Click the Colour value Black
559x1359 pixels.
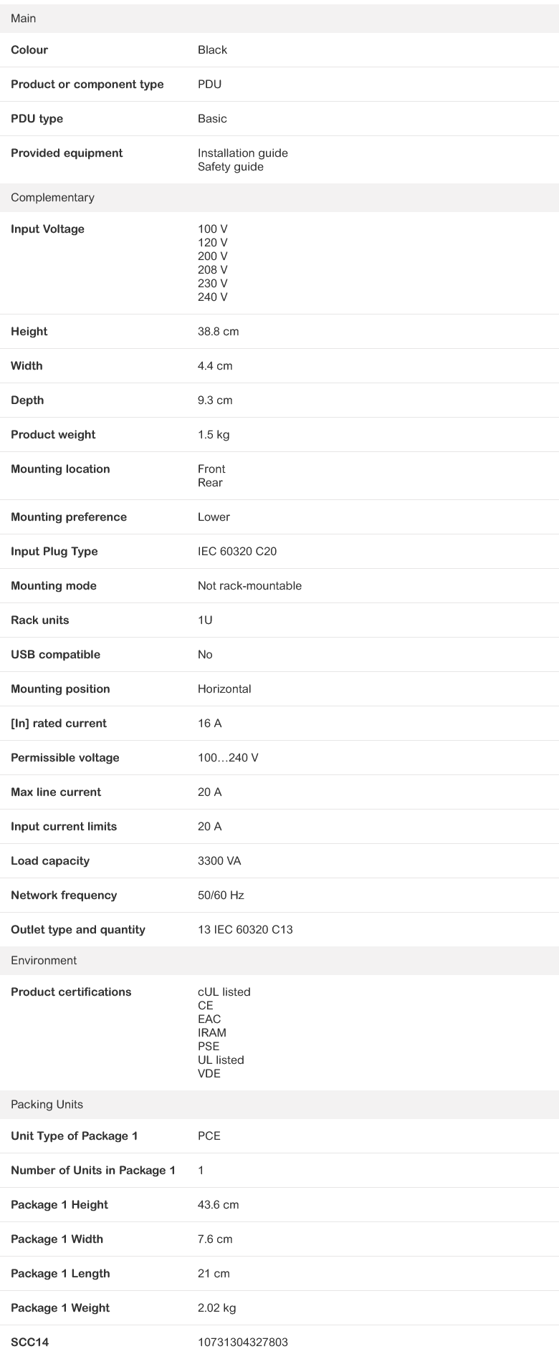212,50
